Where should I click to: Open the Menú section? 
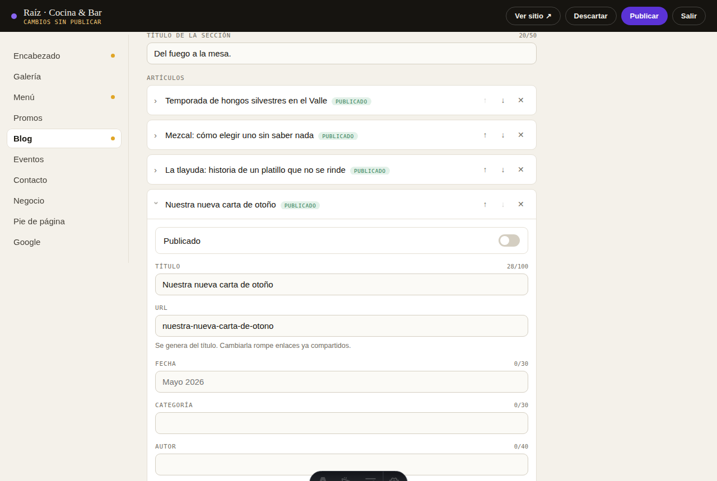click(64, 97)
